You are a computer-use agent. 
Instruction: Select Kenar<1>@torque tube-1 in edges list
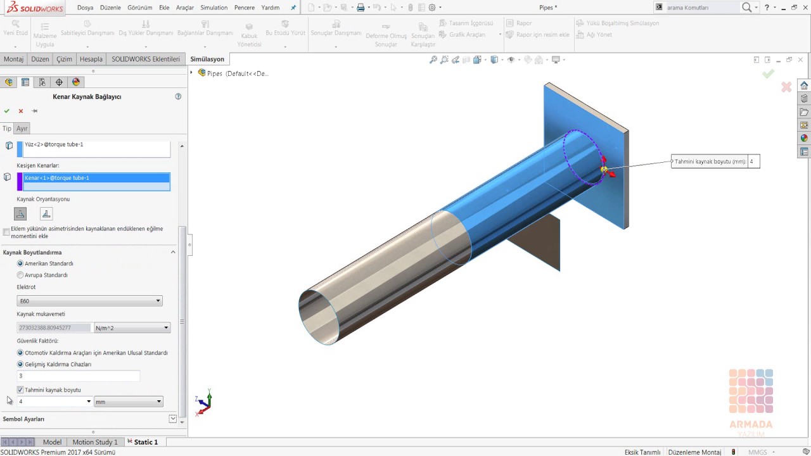[x=97, y=178]
